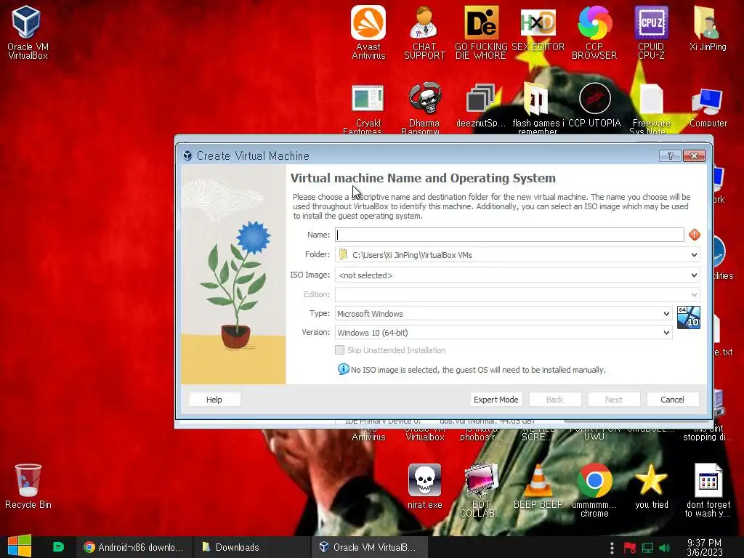Click the Back button

pos(554,400)
